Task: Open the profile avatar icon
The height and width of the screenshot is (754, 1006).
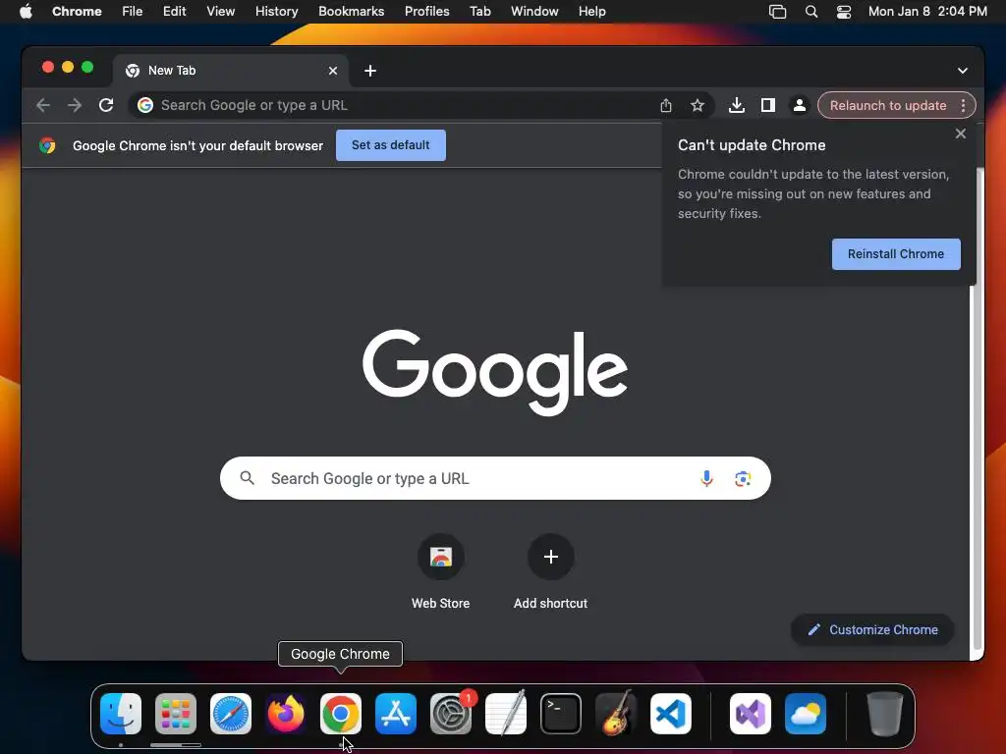Action: 800,105
